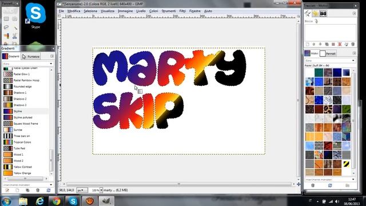The width and height of the screenshot is (366, 206).
Task: Select the Skyline polluted gradient
Action: 26,117
